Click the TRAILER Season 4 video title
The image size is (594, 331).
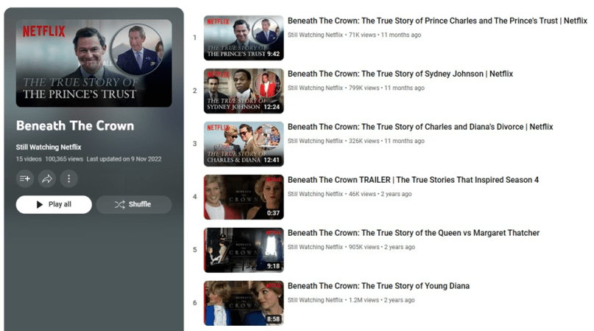click(x=413, y=181)
